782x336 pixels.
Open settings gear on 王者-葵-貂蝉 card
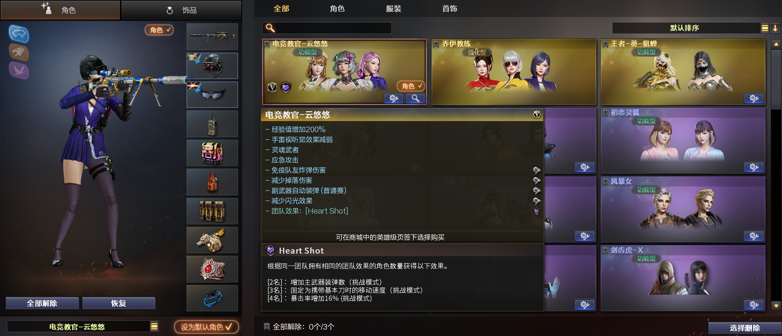754,99
